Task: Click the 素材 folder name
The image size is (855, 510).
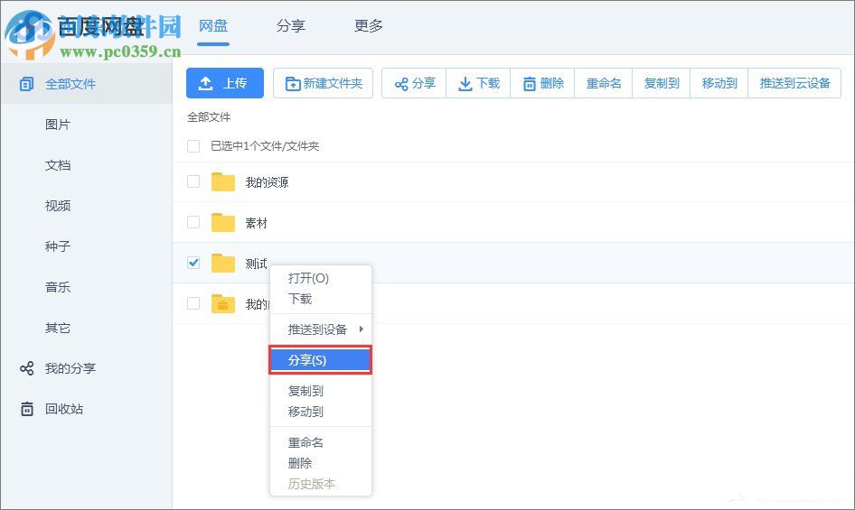Action: pyautogui.click(x=256, y=223)
